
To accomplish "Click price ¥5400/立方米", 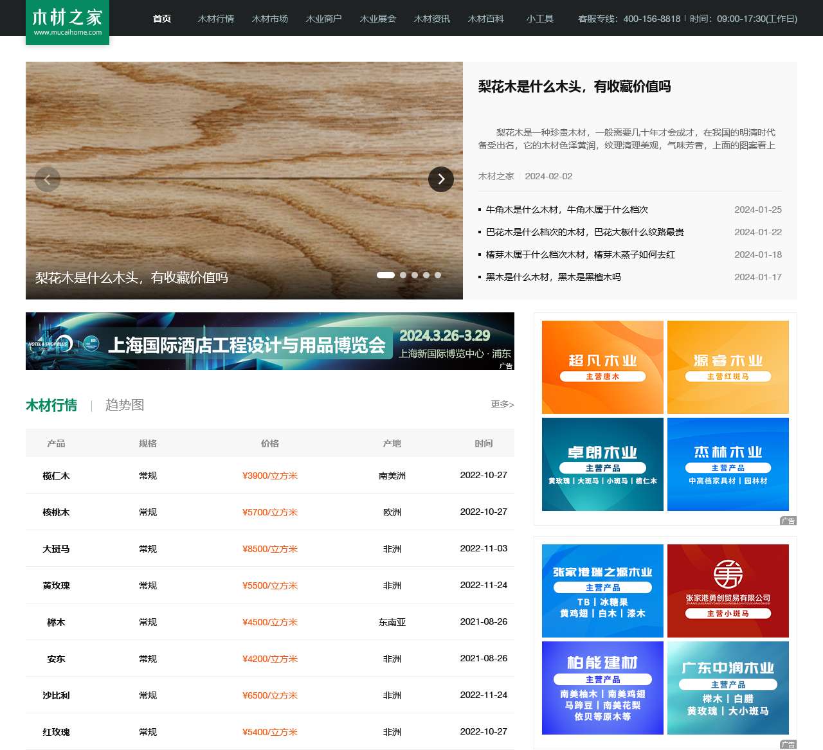I will coord(270,732).
